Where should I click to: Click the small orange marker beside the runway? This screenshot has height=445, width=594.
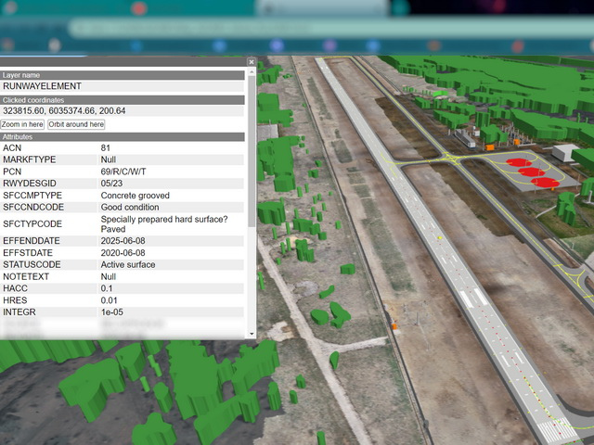tap(394, 326)
